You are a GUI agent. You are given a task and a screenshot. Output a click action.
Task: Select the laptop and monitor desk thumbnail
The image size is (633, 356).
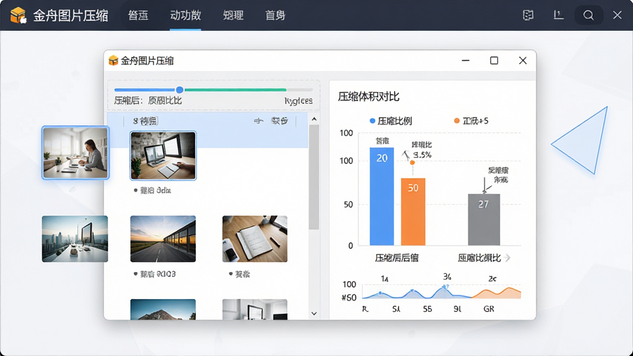point(163,155)
